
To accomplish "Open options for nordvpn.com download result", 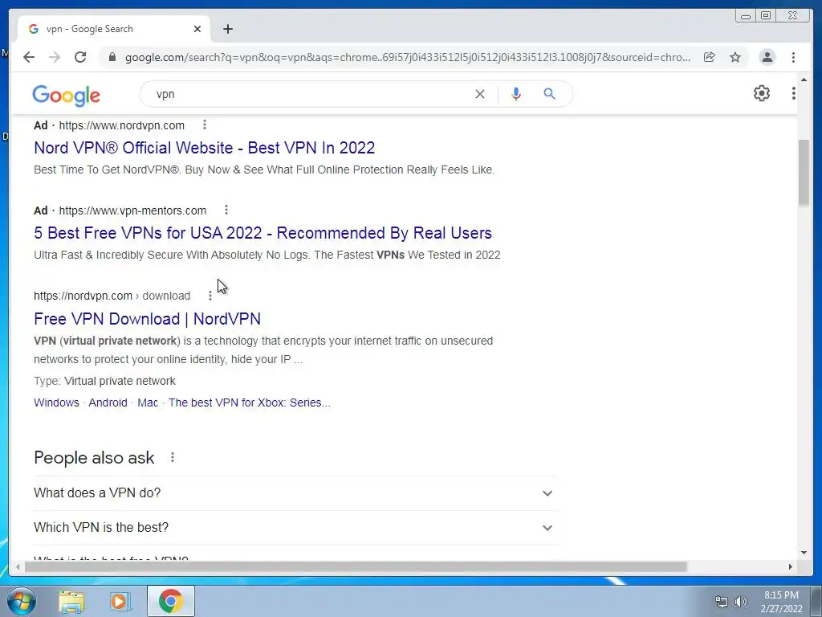I will pos(210,296).
